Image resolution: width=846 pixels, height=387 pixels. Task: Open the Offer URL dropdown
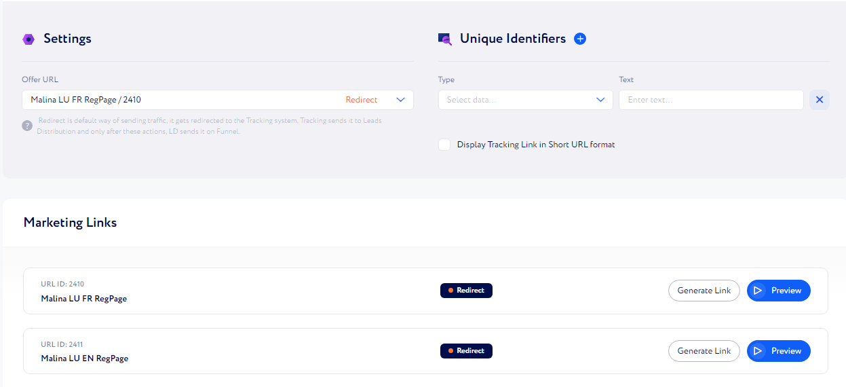click(x=218, y=100)
